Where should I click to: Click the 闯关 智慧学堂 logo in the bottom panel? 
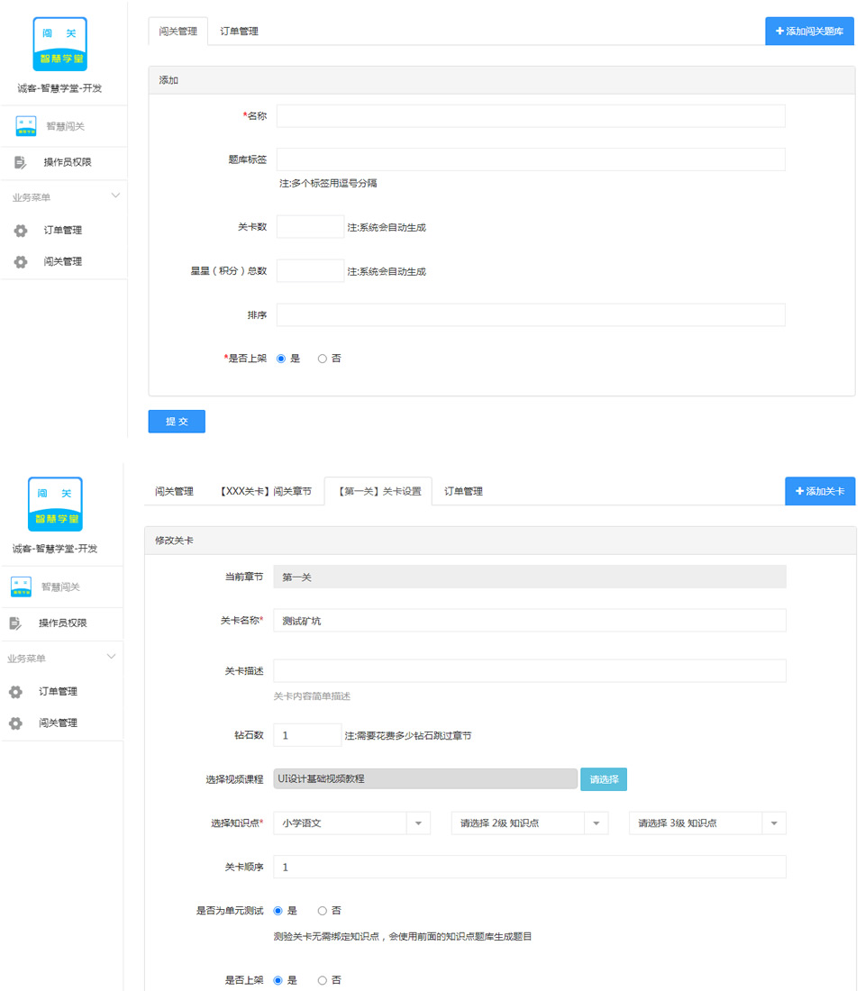click(55, 505)
